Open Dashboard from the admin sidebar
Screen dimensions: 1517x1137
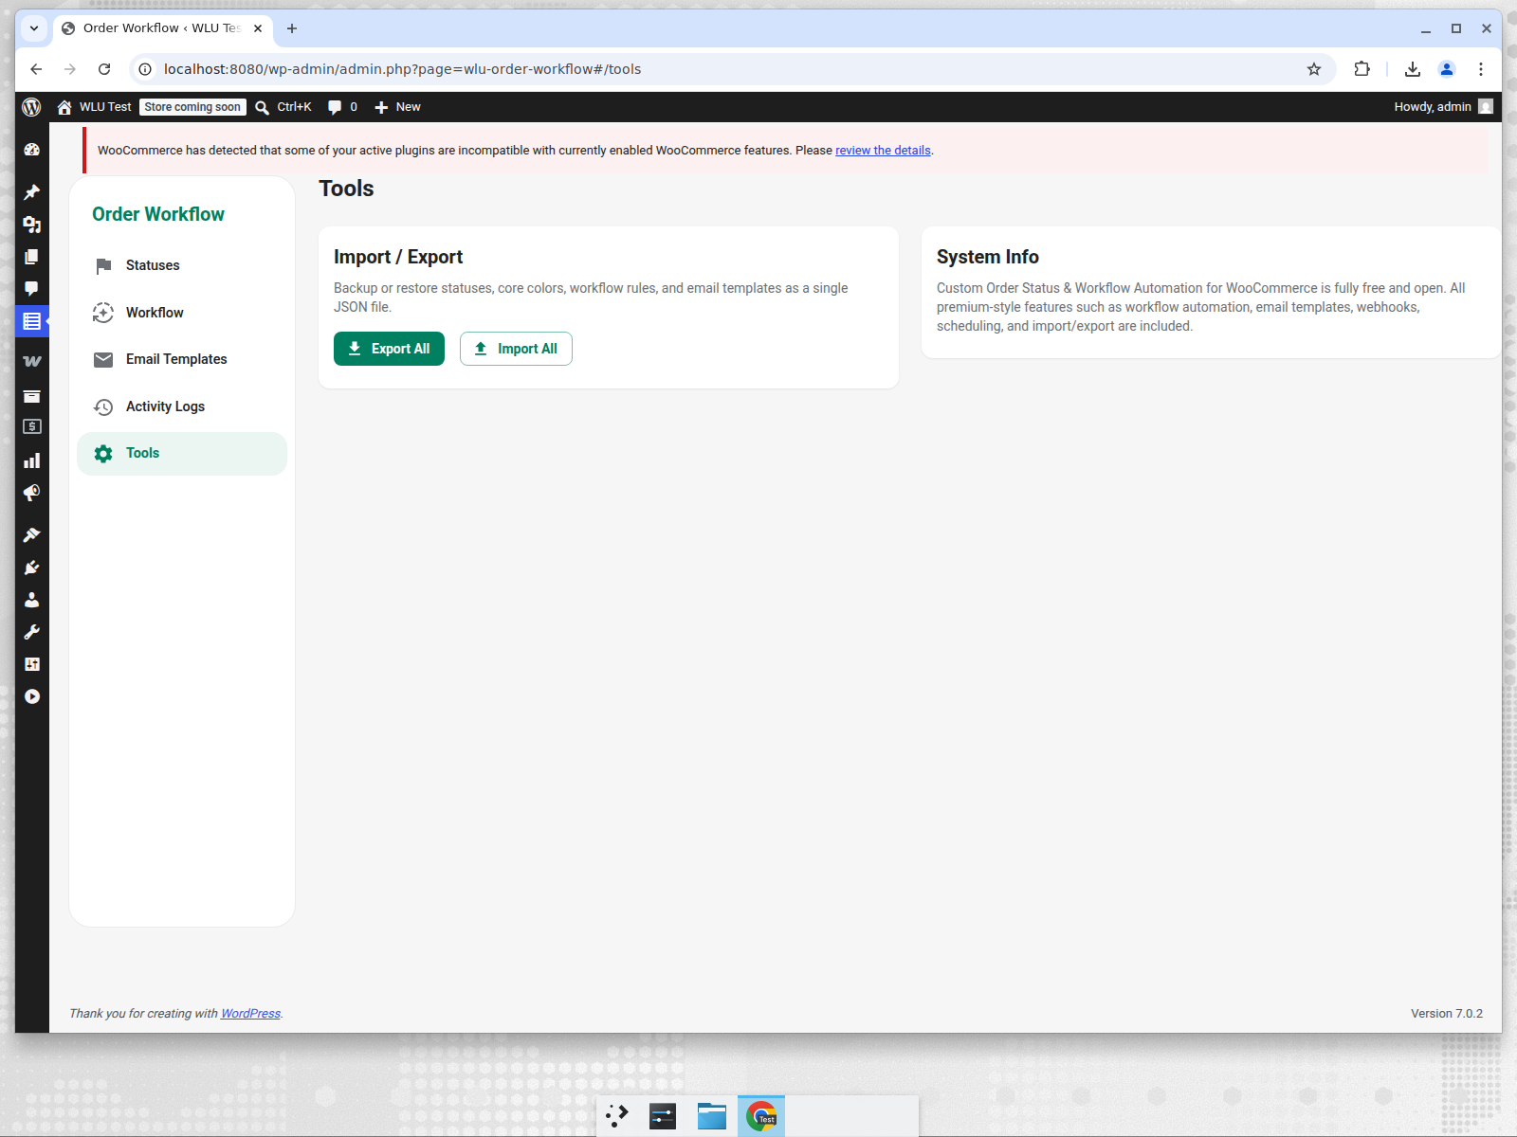pyautogui.click(x=31, y=150)
